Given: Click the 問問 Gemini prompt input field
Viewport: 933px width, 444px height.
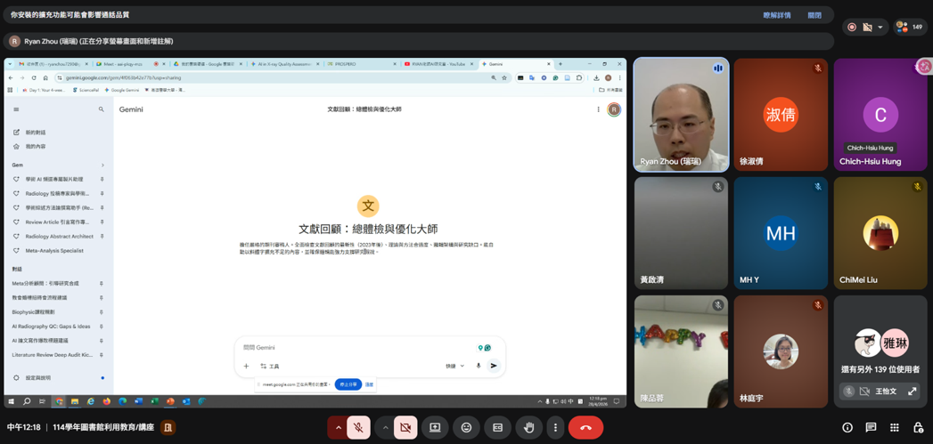Looking at the screenshot, I should coord(357,347).
